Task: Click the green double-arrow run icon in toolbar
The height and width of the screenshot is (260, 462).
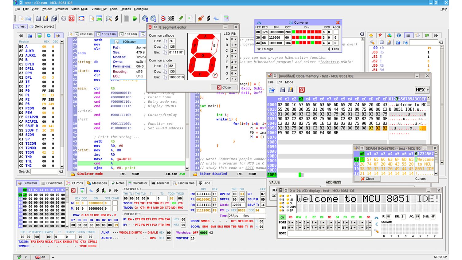Action: pyautogui.click(x=135, y=19)
